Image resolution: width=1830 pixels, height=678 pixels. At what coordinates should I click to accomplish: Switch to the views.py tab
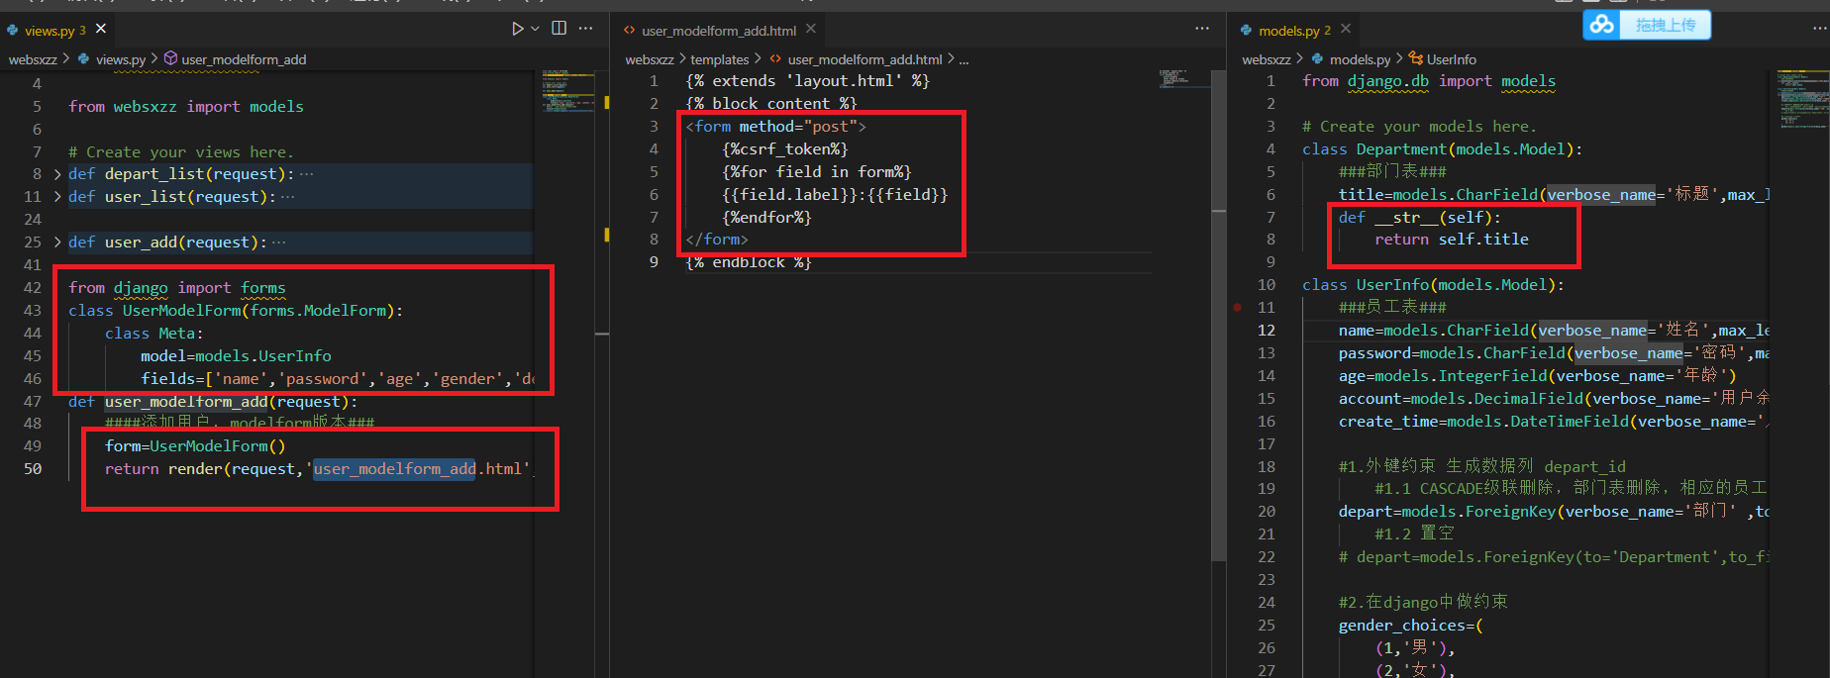pos(50,31)
